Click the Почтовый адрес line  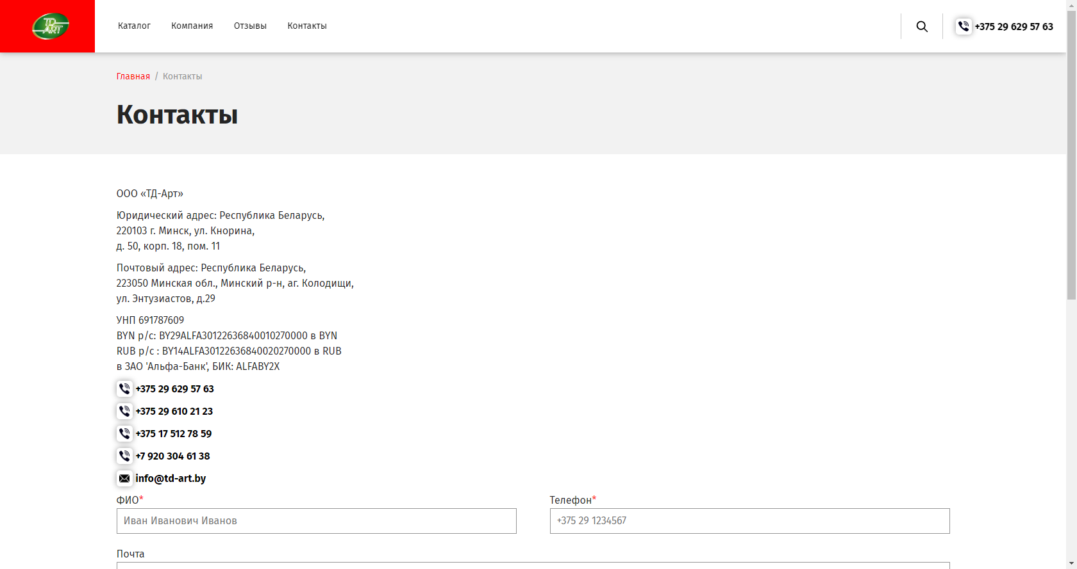pyautogui.click(x=212, y=268)
